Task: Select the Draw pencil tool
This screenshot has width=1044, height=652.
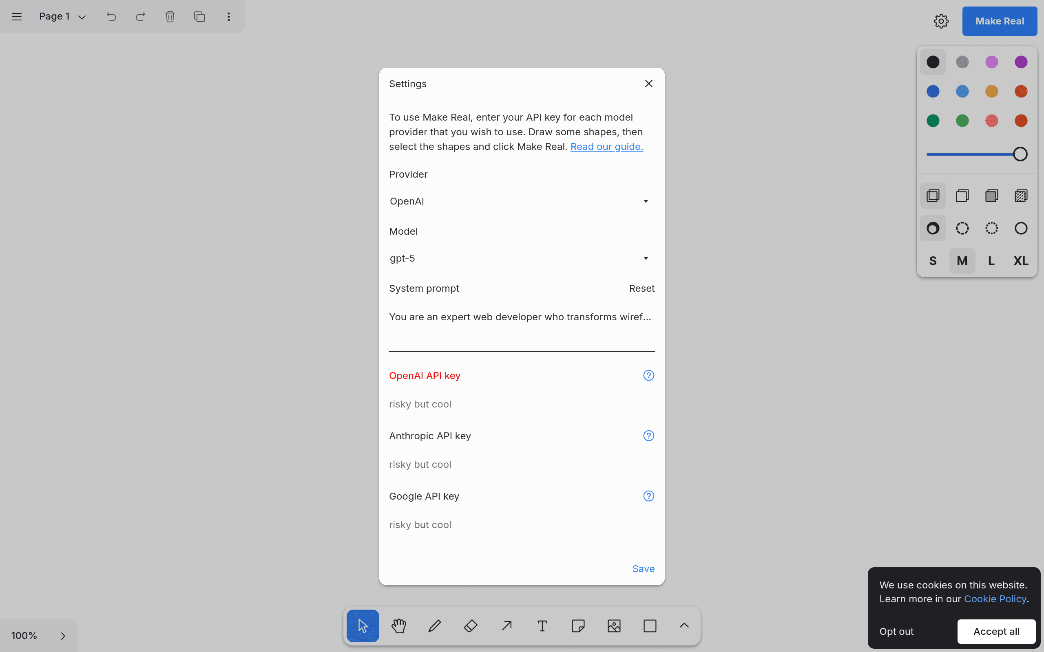Action: pyautogui.click(x=434, y=626)
